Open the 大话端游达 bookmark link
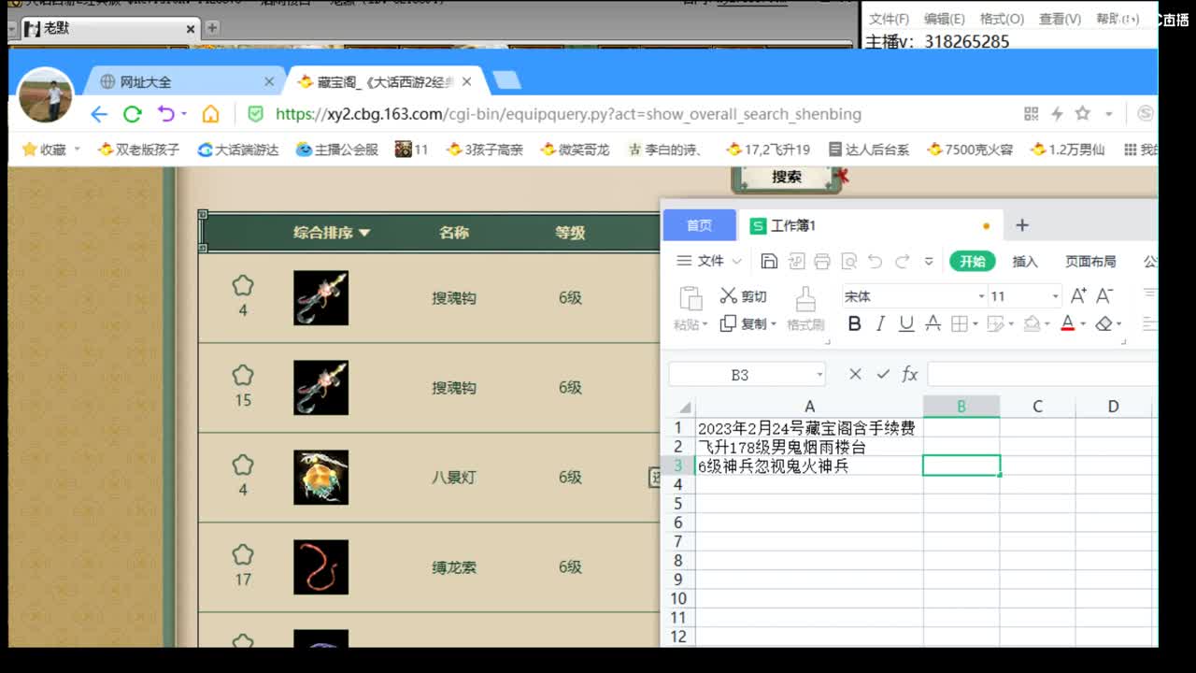 (x=238, y=150)
